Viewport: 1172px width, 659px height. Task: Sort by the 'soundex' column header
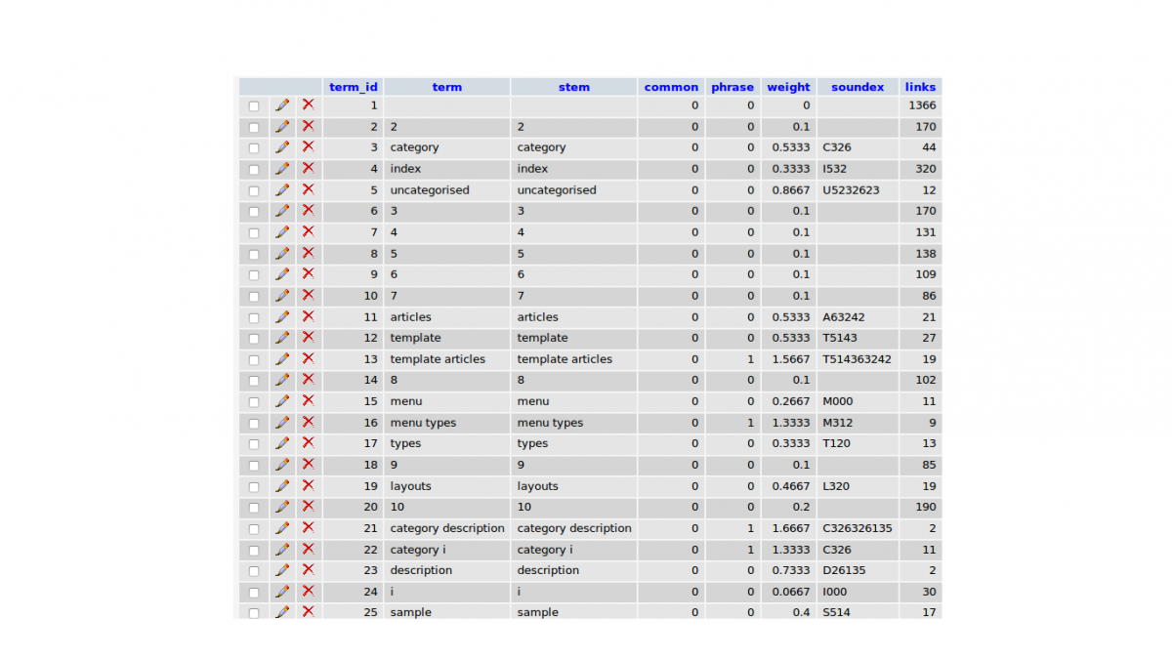pos(858,87)
